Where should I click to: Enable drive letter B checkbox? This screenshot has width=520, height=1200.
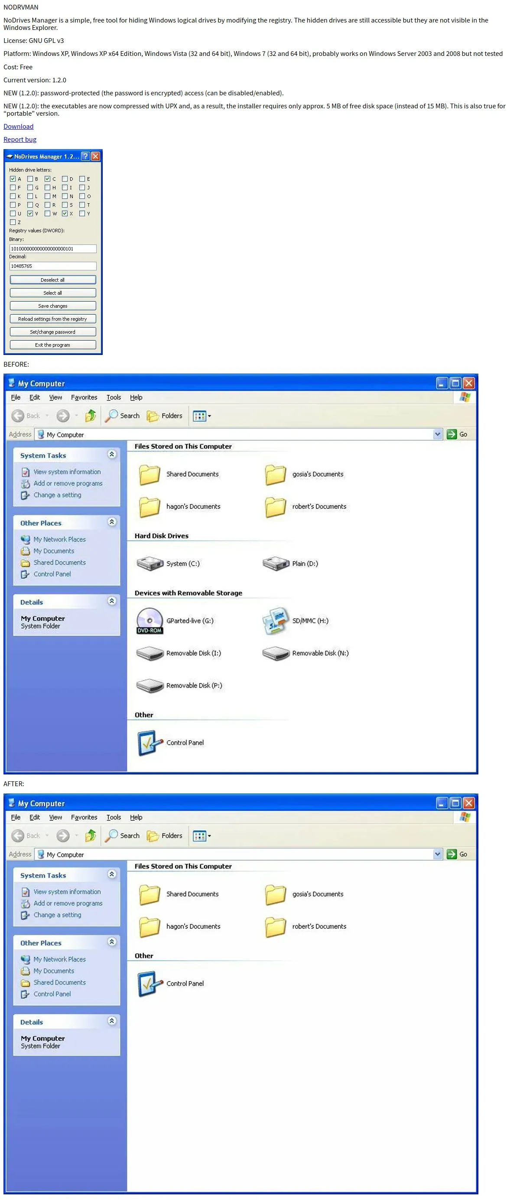point(30,179)
